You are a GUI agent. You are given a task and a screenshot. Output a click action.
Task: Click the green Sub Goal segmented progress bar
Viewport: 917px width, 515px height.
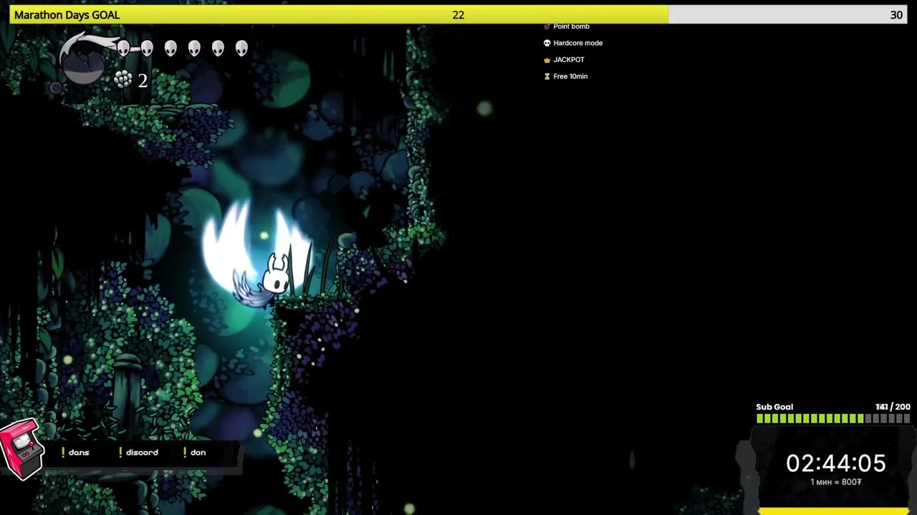tap(833, 418)
